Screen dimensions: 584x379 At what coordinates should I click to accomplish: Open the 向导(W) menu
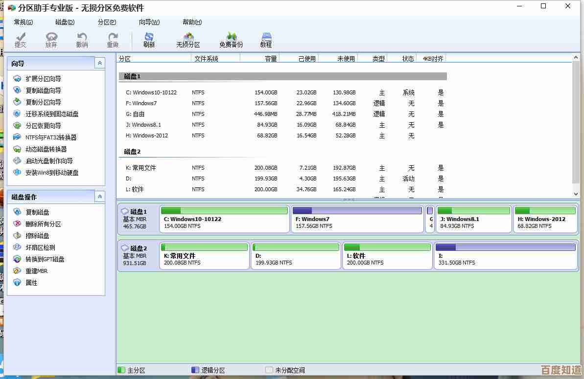point(149,22)
